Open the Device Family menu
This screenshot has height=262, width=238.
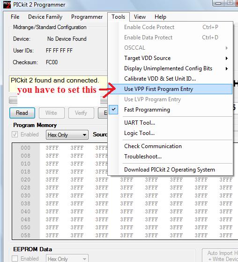pos(45,17)
